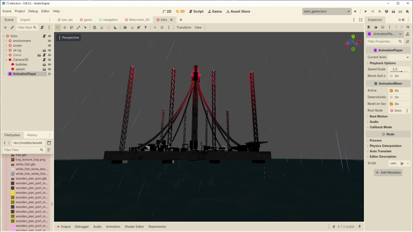The height and width of the screenshot is (232, 413).
Task: Save the edited resource in Inspector
Action: coord(383,27)
